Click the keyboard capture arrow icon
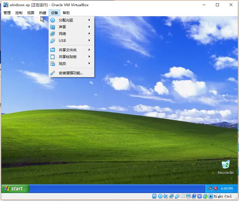This screenshot has width=239, height=201. [211, 196]
